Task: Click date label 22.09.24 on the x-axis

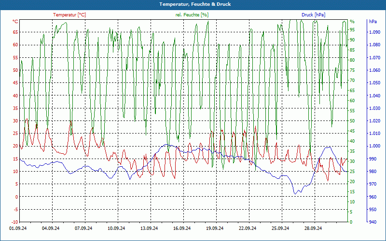Action: pos(248,228)
